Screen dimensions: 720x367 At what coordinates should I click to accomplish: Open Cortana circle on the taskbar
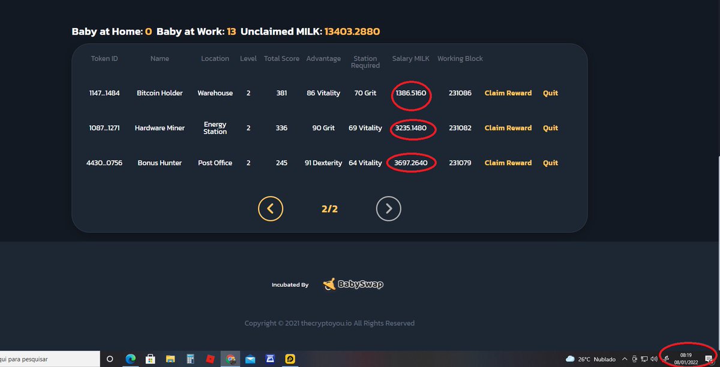click(x=110, y=359)
